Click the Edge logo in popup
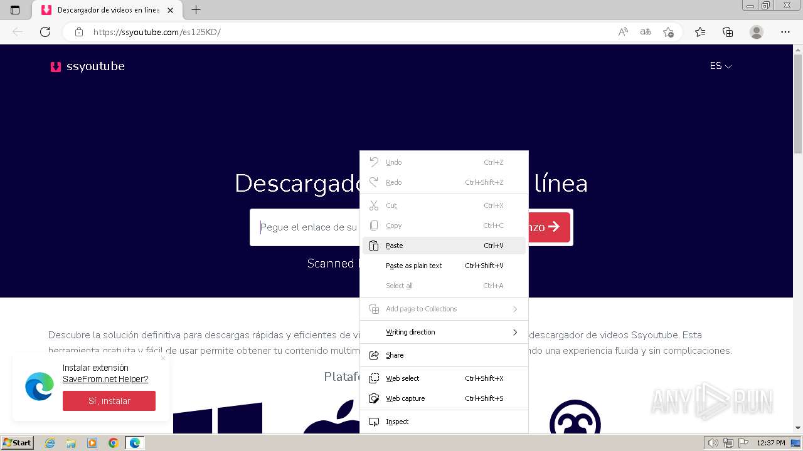The width and height of the screenshot is (803, 451). (40, 386)
